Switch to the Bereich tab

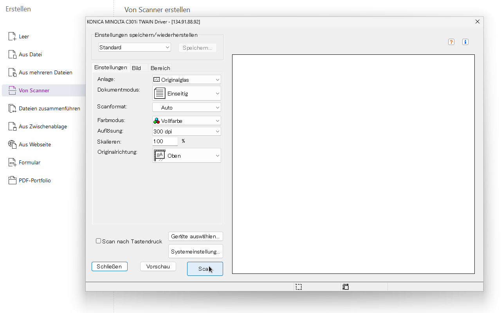(x=160, y=68)
